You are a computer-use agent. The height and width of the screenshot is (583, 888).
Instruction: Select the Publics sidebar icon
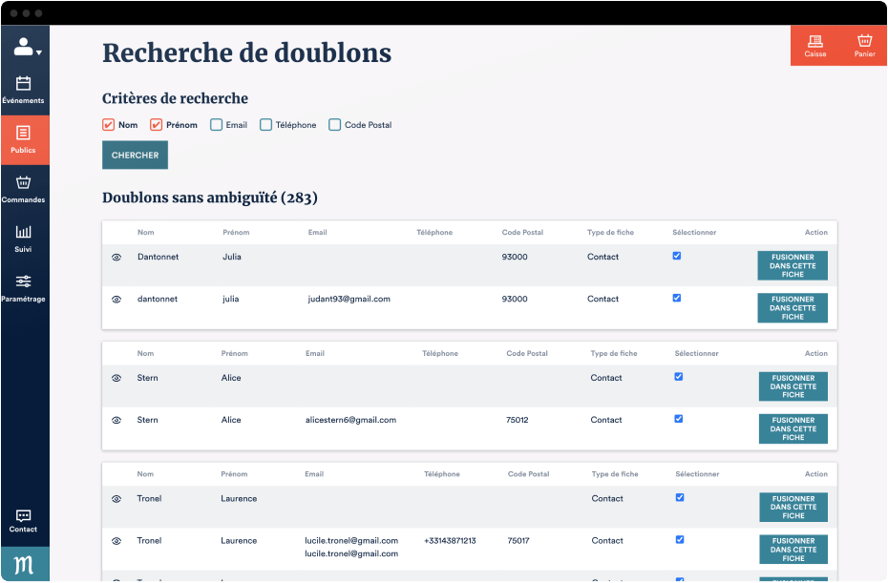[24, 139]
